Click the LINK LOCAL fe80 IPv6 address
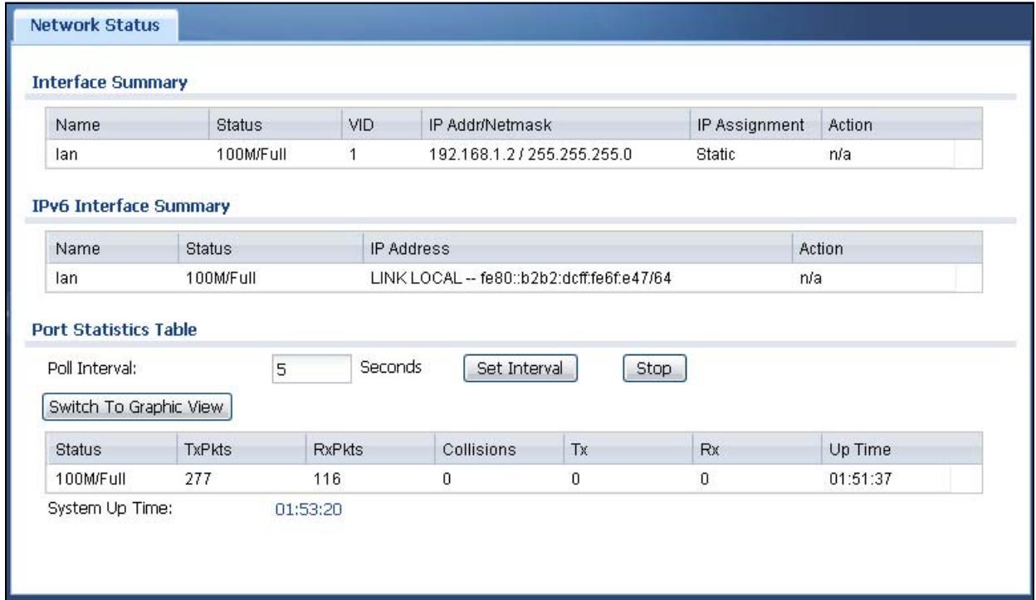This screenshot has height=600, width=1036. point(523,278)
